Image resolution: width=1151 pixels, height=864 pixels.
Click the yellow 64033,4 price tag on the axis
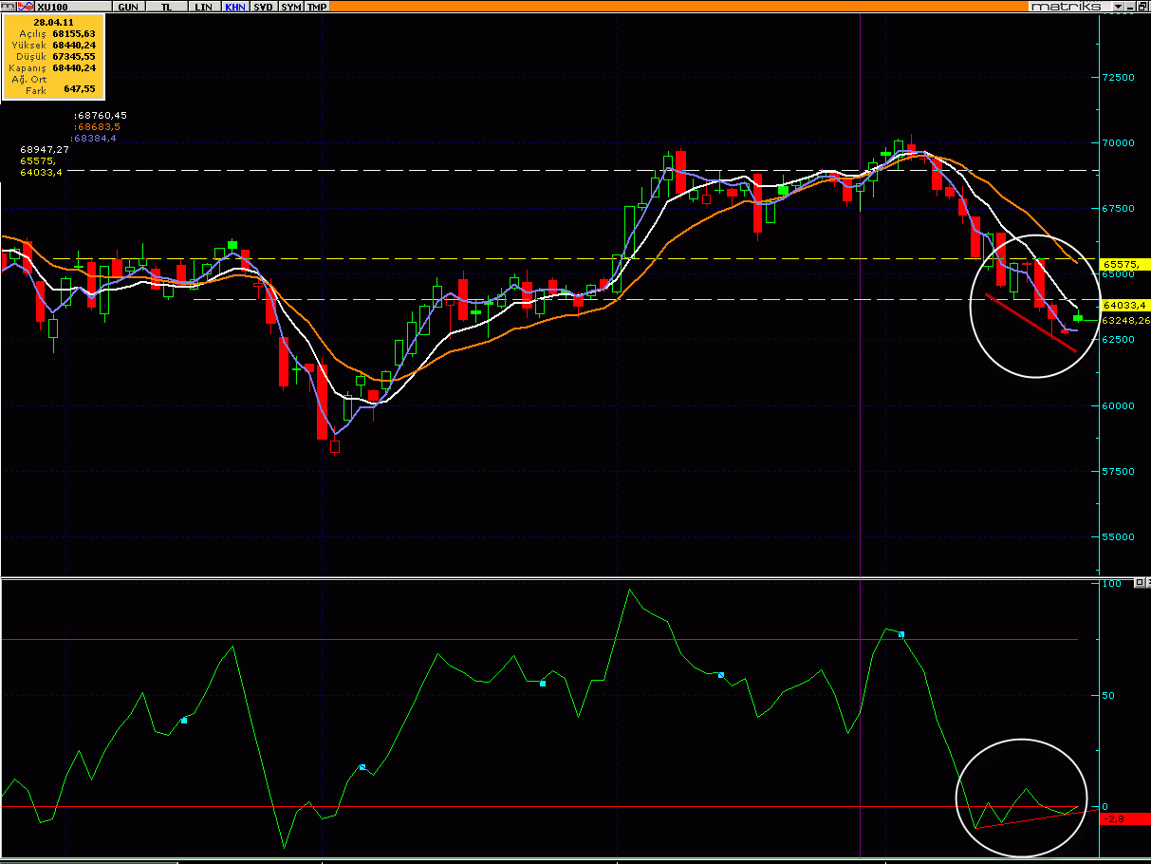click(1124, 305)
